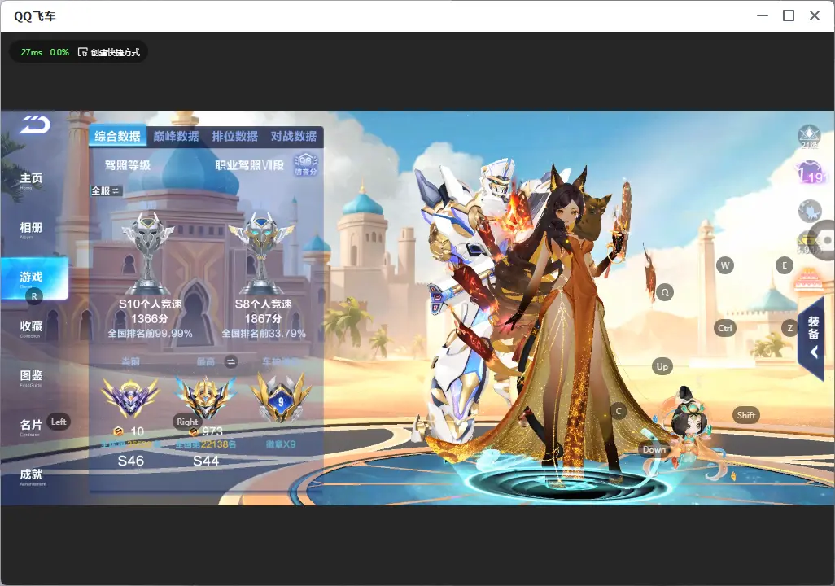Open the 收藏 collection section
This screenshot has width=835, height=586.
(x=31, y=328)
